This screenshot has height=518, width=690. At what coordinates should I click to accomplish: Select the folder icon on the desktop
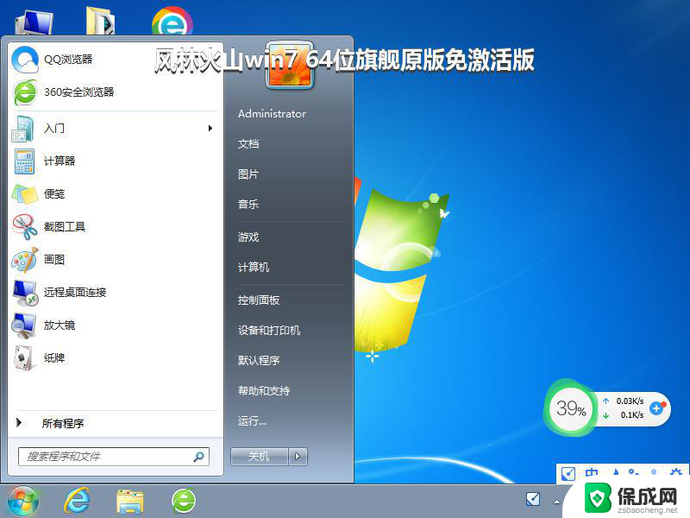click(100, 20)
